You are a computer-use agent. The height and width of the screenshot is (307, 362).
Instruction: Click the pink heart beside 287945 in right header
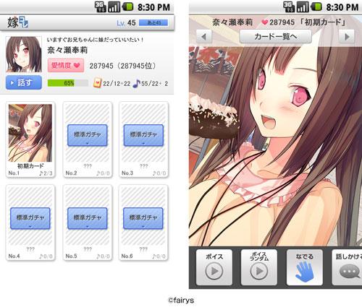point(265,22)
